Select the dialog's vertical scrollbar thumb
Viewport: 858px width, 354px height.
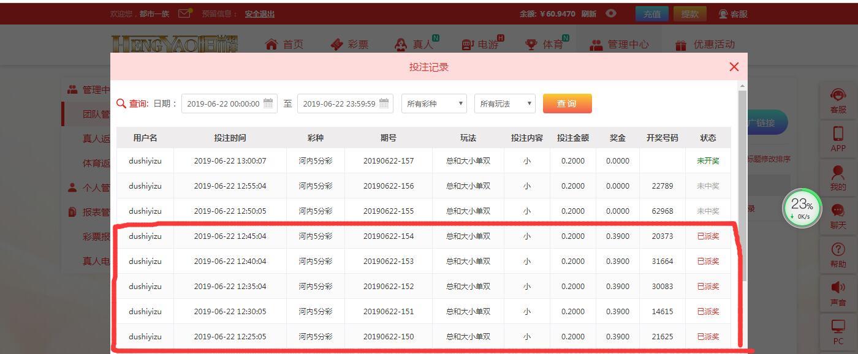[x=742, y=186]
